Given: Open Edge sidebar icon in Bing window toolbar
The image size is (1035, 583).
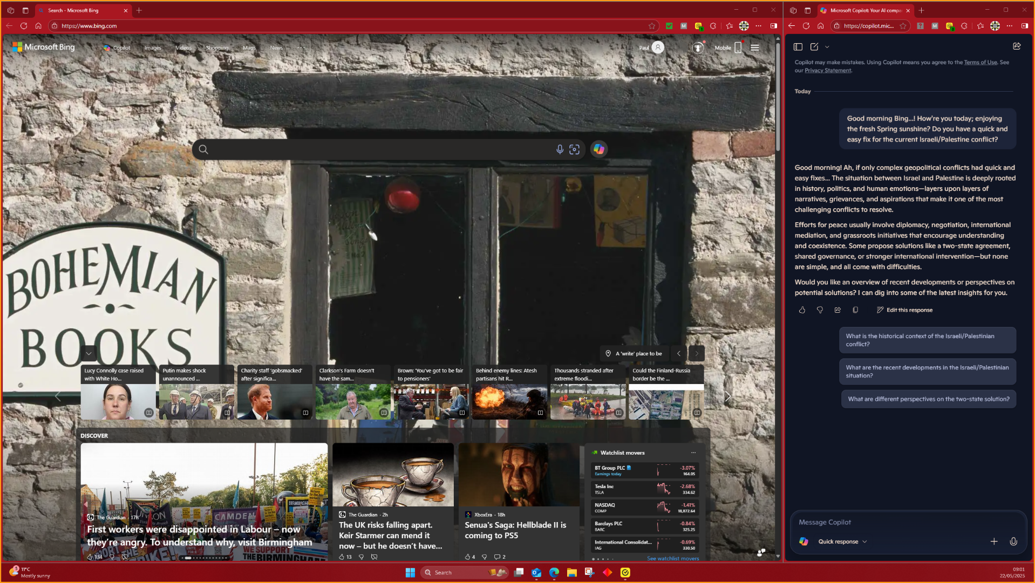Looking at the screenshot, I should (773, 26).
